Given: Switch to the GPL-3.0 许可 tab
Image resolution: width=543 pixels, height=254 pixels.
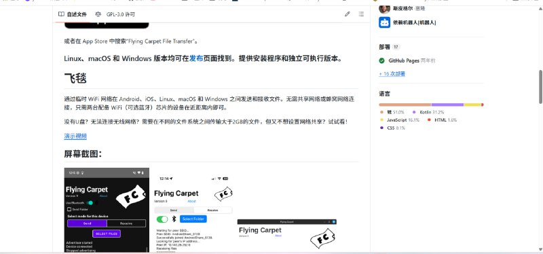Looking at the screenshot, I should [x=115, y=14].
